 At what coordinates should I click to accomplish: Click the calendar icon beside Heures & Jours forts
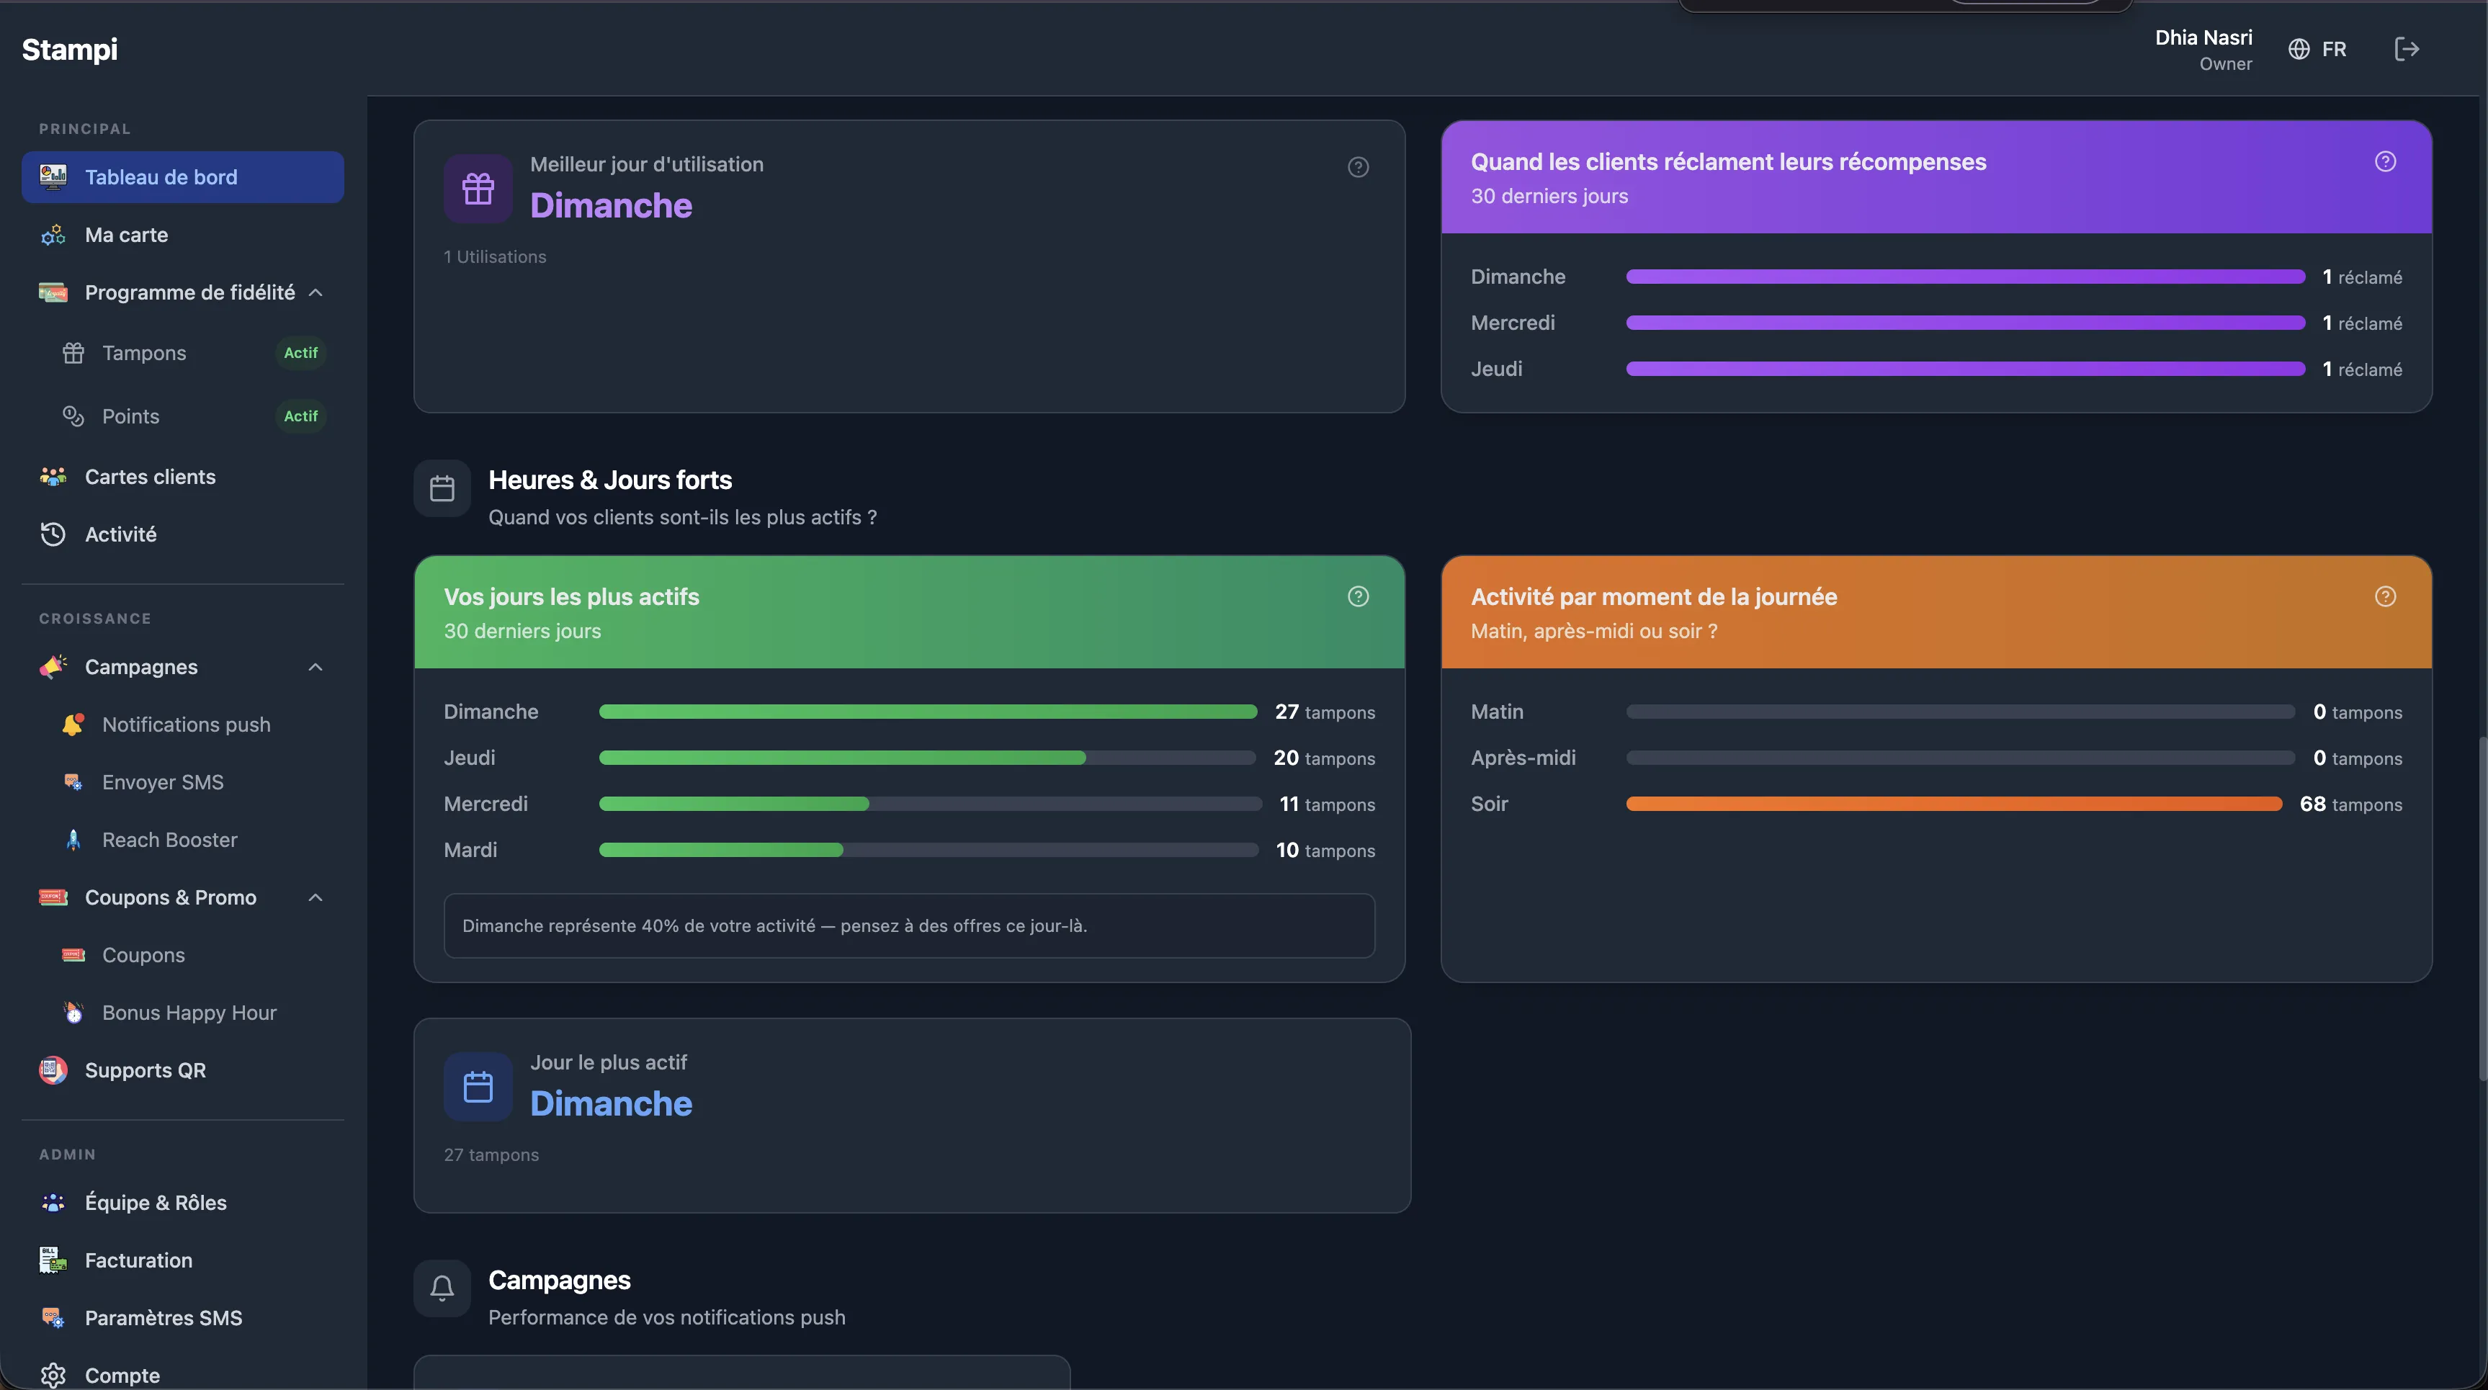pos(442,489)
